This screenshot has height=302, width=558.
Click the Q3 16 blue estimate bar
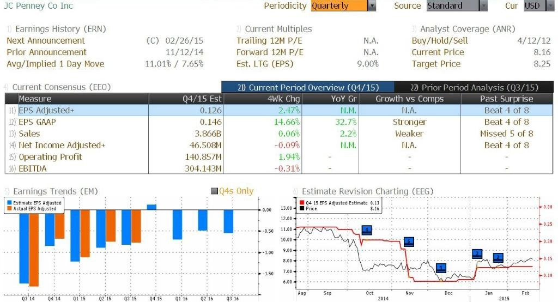[x=228, y=221]
